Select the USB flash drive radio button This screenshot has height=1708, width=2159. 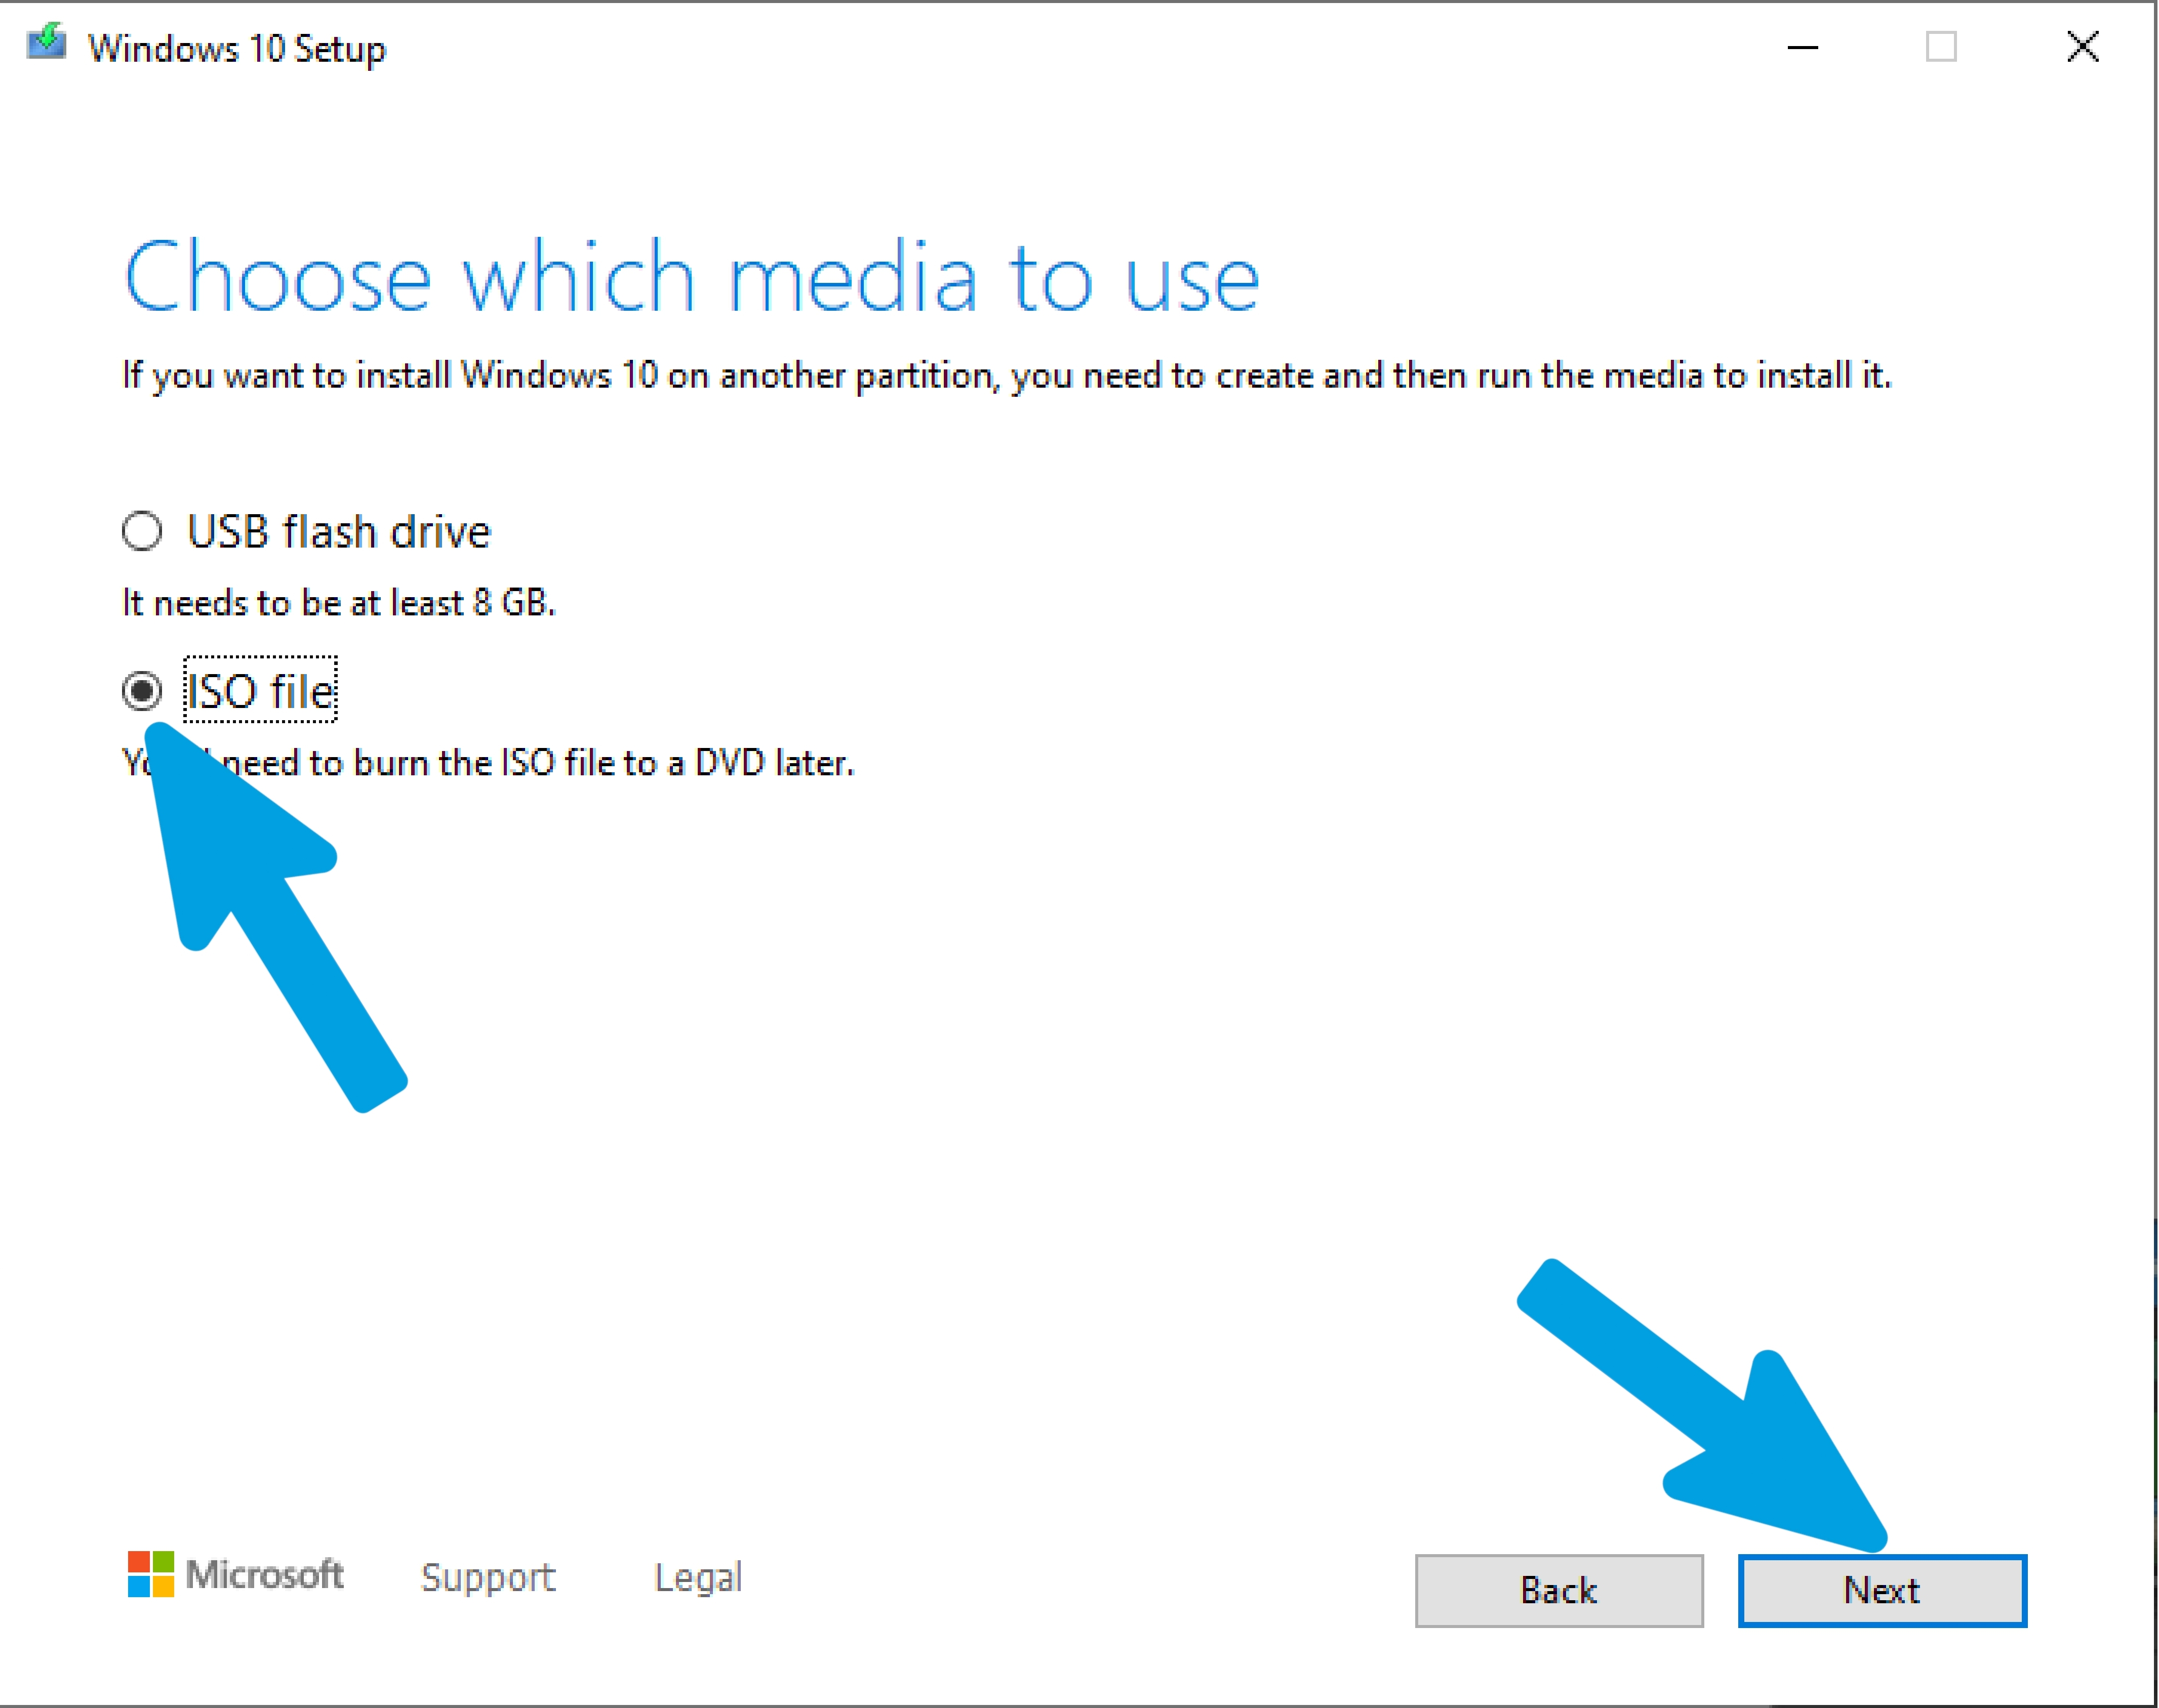tap(142, 531)
